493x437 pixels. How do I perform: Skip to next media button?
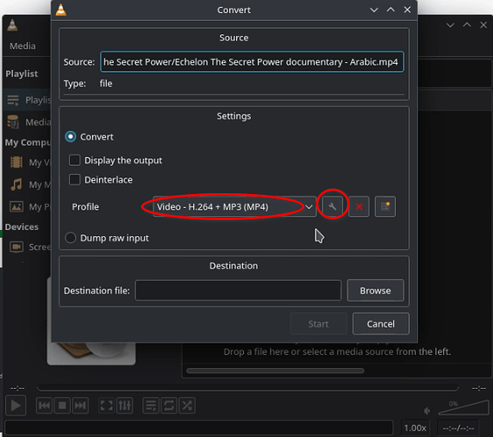[x=80, y=406]
